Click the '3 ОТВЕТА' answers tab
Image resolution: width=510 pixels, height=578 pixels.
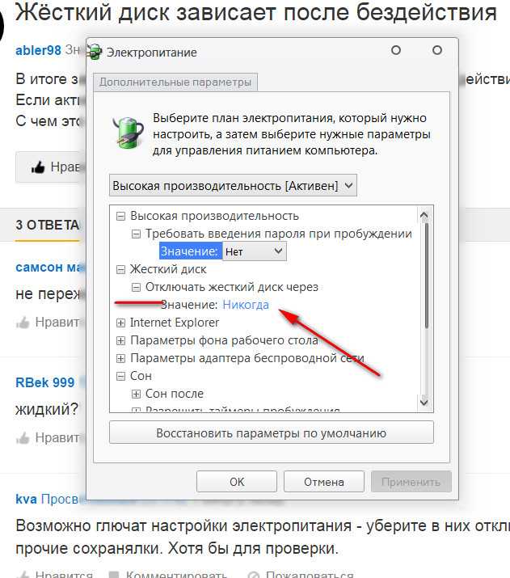pos(47,225)
